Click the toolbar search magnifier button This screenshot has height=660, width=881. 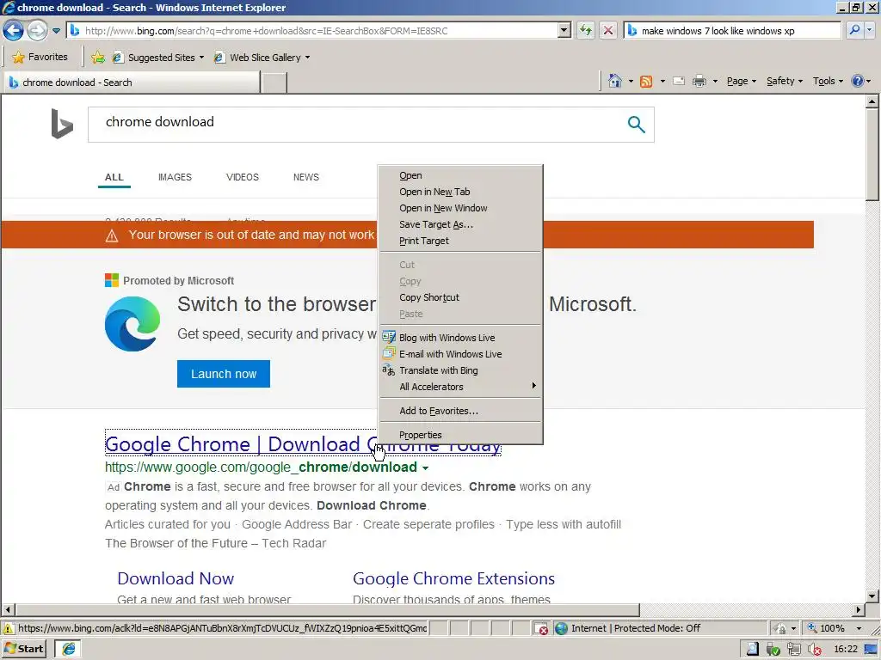tap(854, 31)
